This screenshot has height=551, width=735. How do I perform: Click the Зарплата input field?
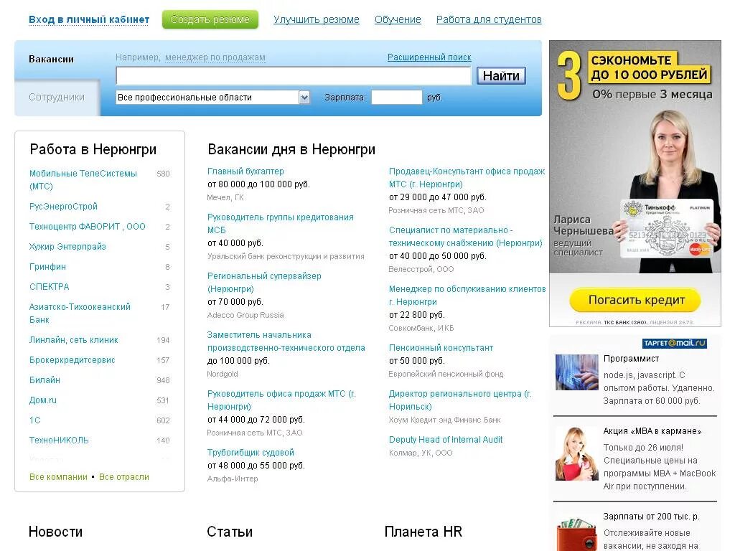click(x=396, y=98)
